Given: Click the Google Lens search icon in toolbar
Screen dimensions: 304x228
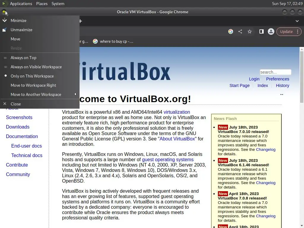Looking at the screenshot, I should pyautogui.click(x=230, y=31).
